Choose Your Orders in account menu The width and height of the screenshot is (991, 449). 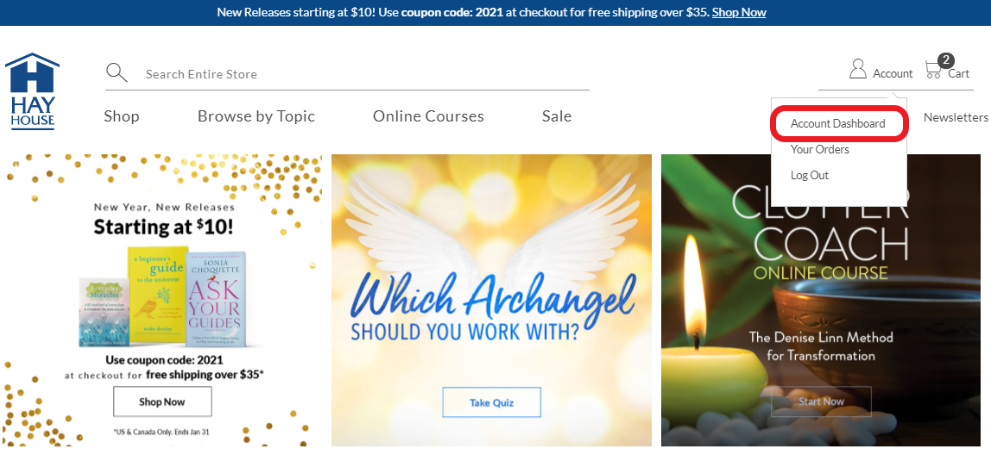coord(820,149)
